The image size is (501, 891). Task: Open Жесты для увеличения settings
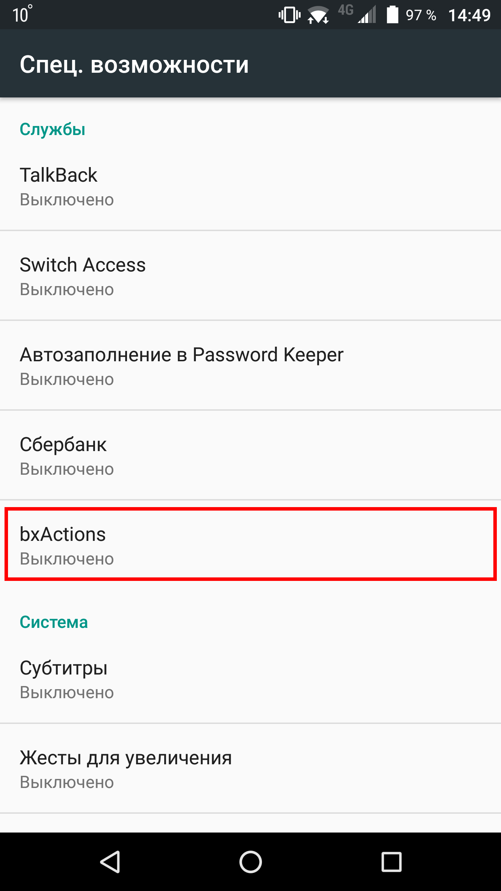(250, 768)
